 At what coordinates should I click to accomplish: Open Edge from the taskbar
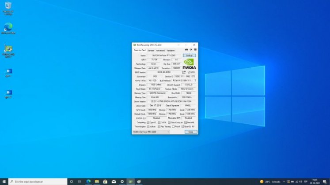pyautogui.click(x=88, y=181)
